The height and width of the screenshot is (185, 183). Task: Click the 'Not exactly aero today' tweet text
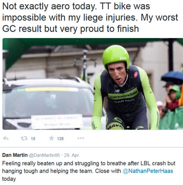point(90,17)
